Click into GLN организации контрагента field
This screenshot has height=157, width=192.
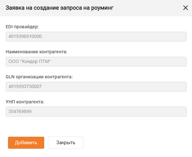[96, 87]
